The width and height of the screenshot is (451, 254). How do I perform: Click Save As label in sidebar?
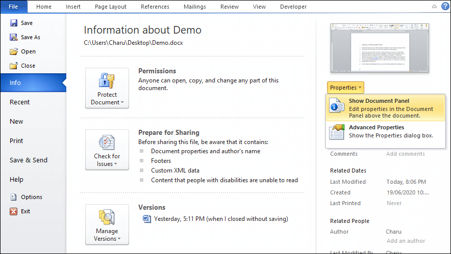pyautogui.click(x=31, y=37)
